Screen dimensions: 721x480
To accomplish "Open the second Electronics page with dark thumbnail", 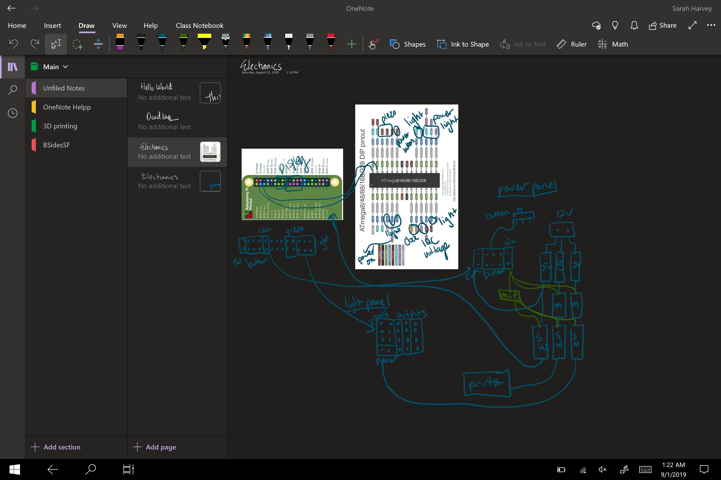I will pos(177,181).
